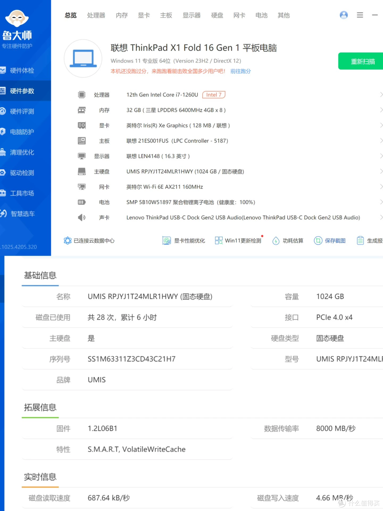Open the 网卡 tab
Screen dimensions: 383x511
coord(239,15)
